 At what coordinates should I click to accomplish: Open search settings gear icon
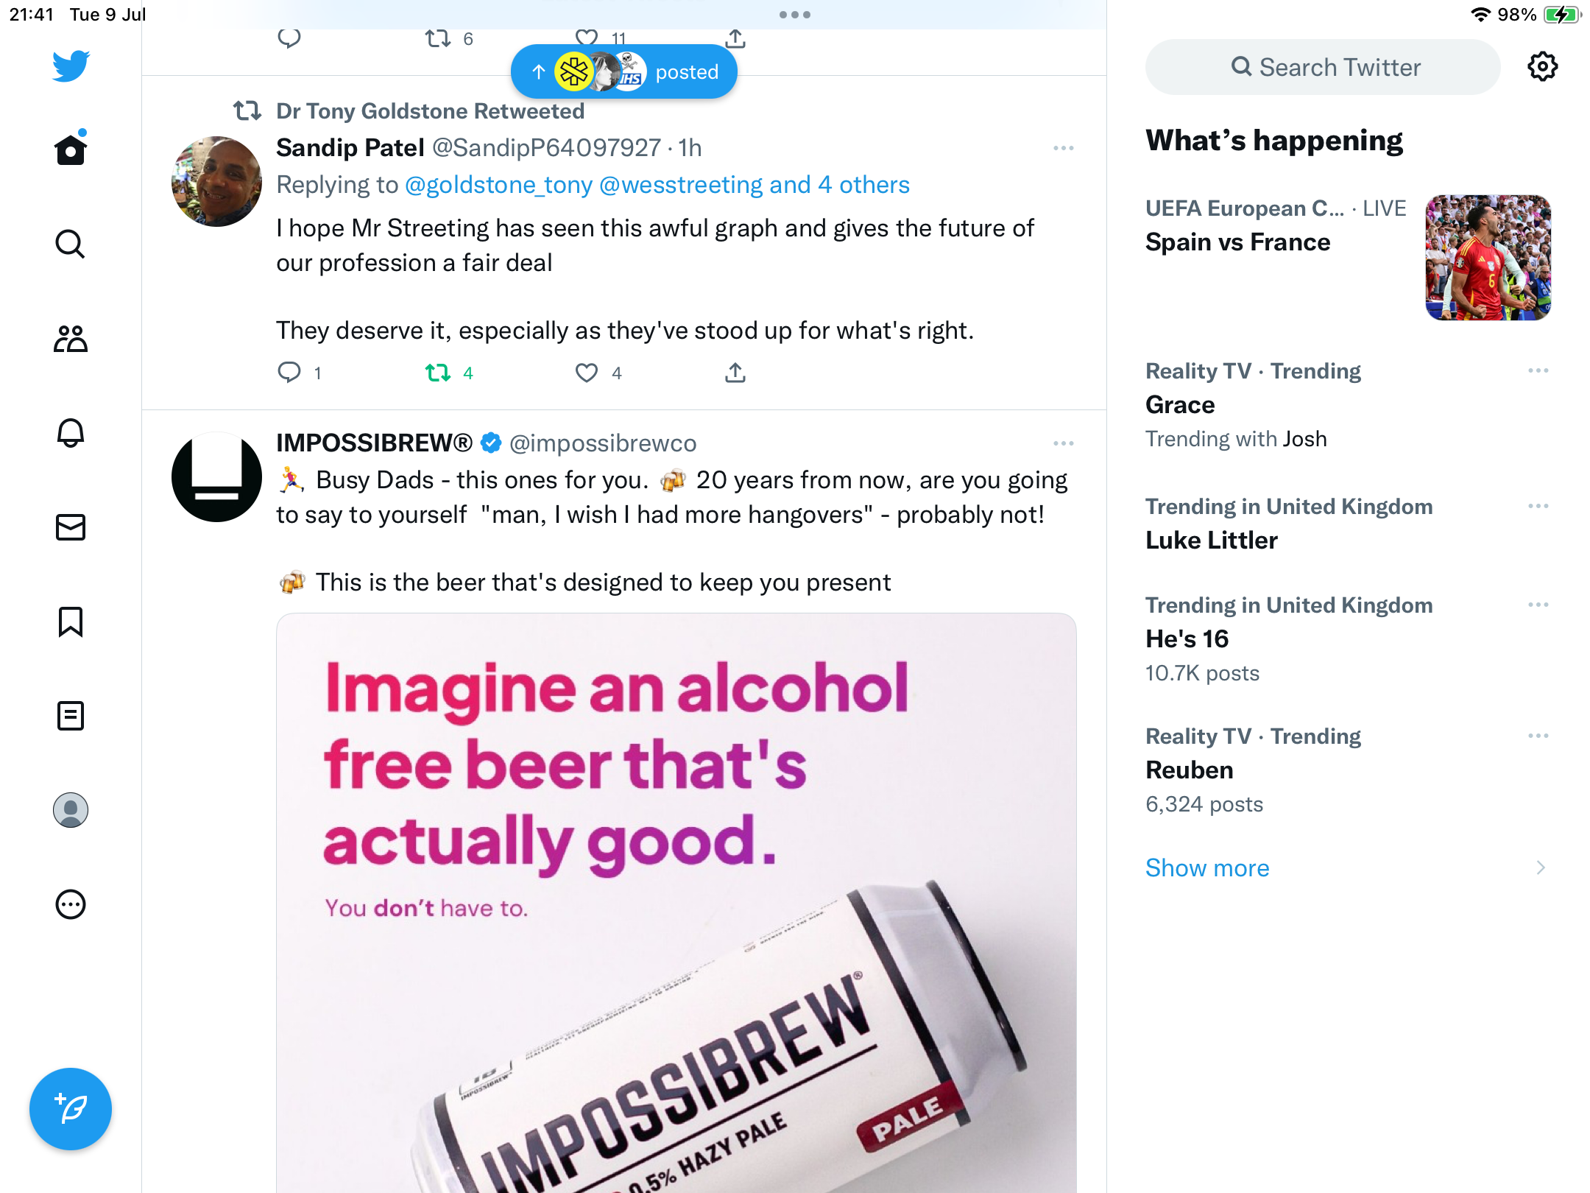click(x=1542, y=67)
